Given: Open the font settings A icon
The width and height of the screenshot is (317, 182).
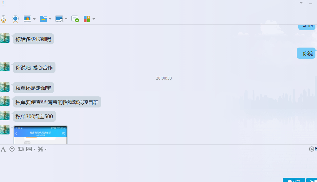Looking at the screenshot, I should 3,149.
